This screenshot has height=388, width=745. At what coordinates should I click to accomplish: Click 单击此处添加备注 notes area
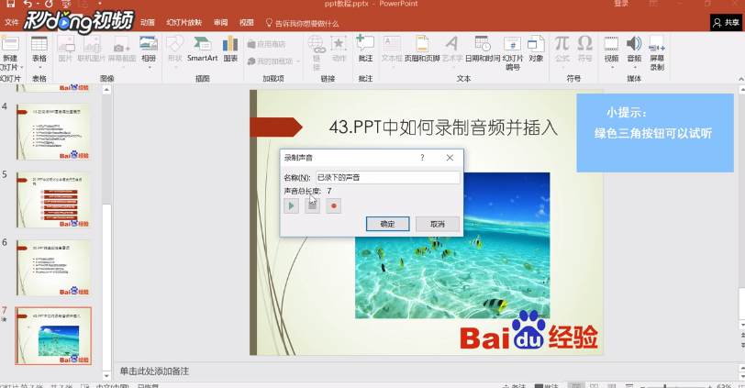coord(154,371)
